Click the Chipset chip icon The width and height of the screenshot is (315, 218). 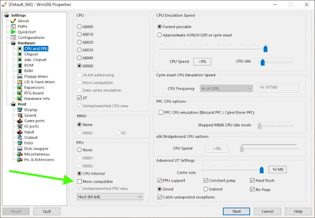coord(20,54)
